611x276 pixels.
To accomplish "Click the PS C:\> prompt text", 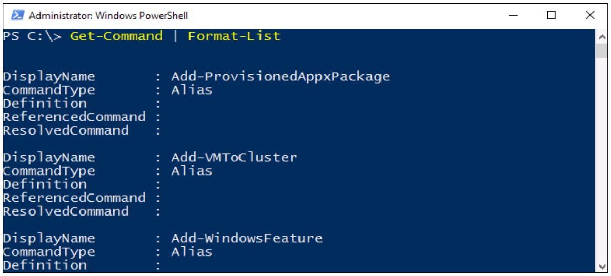I will 32,36.
